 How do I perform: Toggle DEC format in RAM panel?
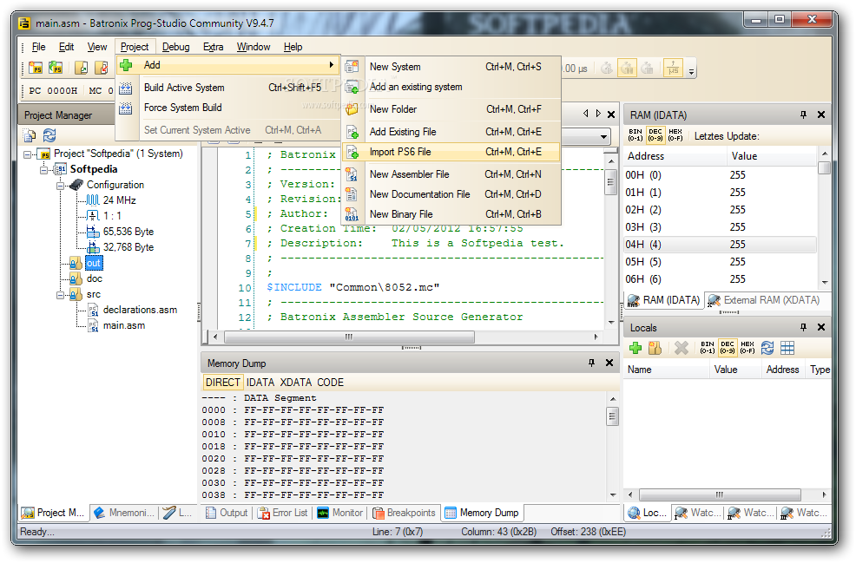tap(655, 134)
